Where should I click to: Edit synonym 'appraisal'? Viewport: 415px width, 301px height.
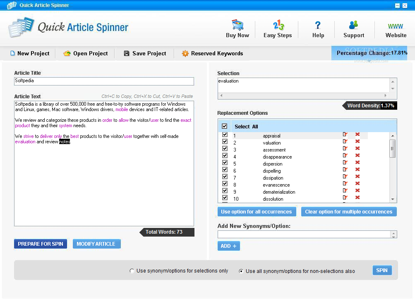coord(345,134)
